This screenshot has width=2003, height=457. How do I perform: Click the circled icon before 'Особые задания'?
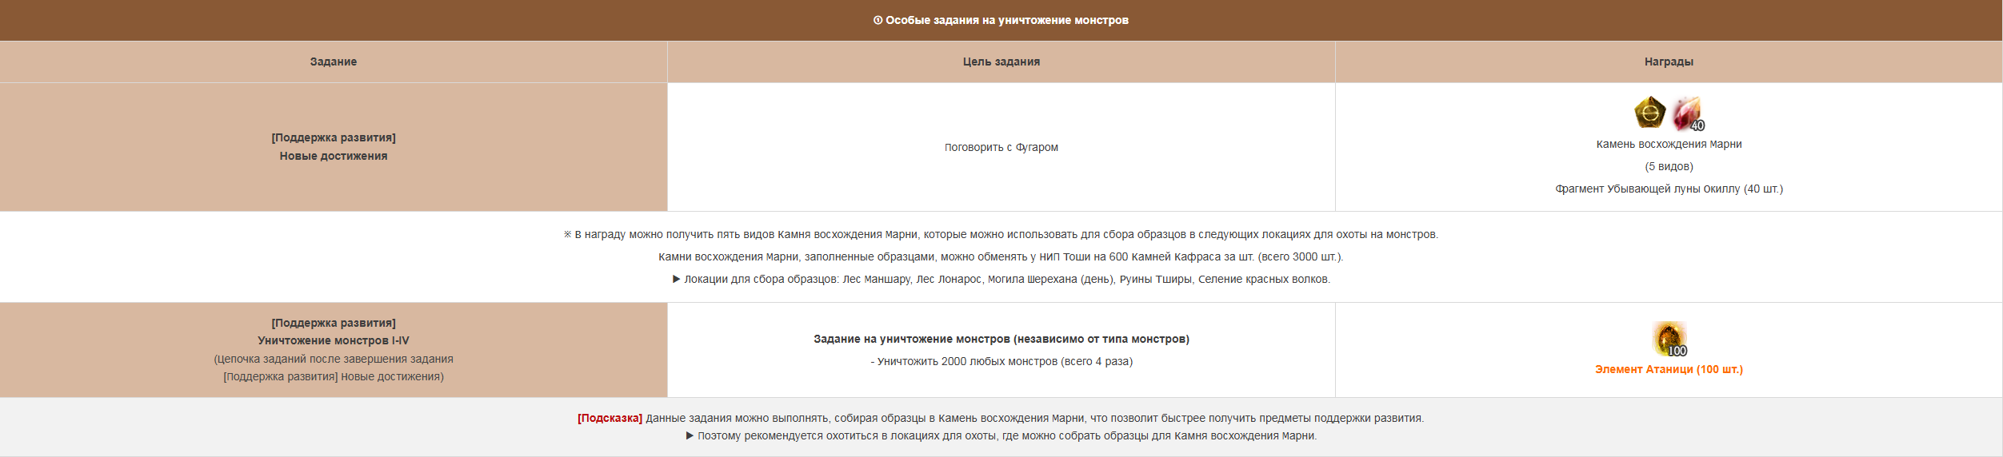[878, 20]
